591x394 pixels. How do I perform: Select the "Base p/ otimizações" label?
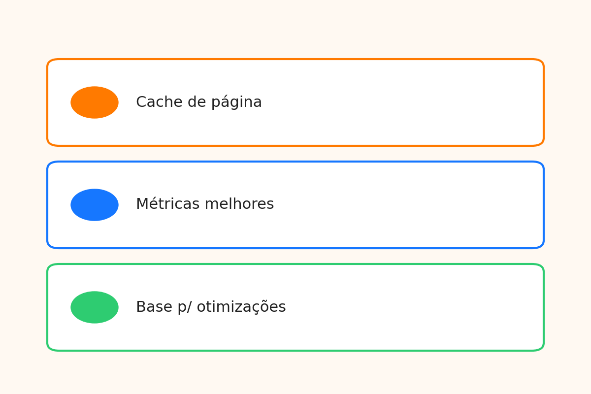[x=211, y=307]
